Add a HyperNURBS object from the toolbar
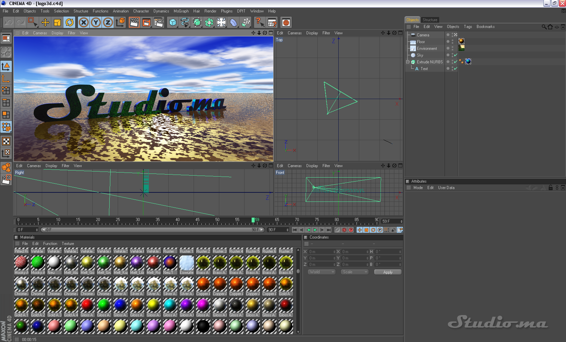 coord(197,23)
